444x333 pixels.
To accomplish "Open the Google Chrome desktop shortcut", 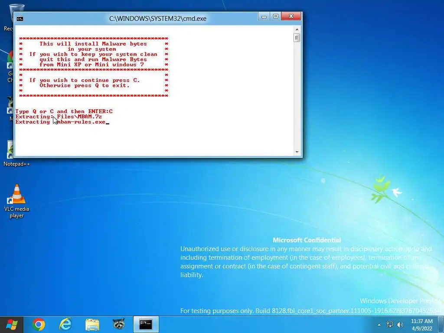I will (10, 67).
